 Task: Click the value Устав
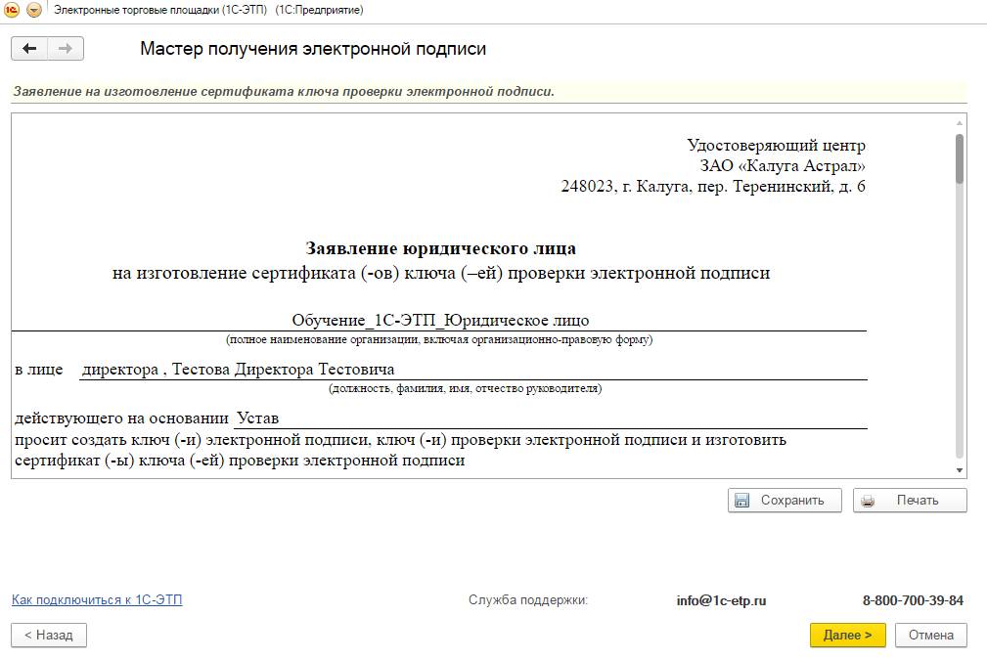tap(258, 418)
